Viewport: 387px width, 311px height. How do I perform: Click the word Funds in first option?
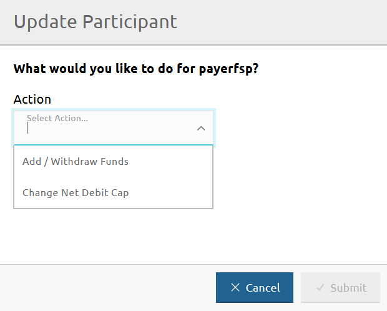point(114,161)
